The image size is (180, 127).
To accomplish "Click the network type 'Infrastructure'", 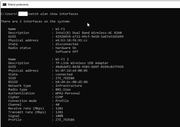I will point(69,86).
